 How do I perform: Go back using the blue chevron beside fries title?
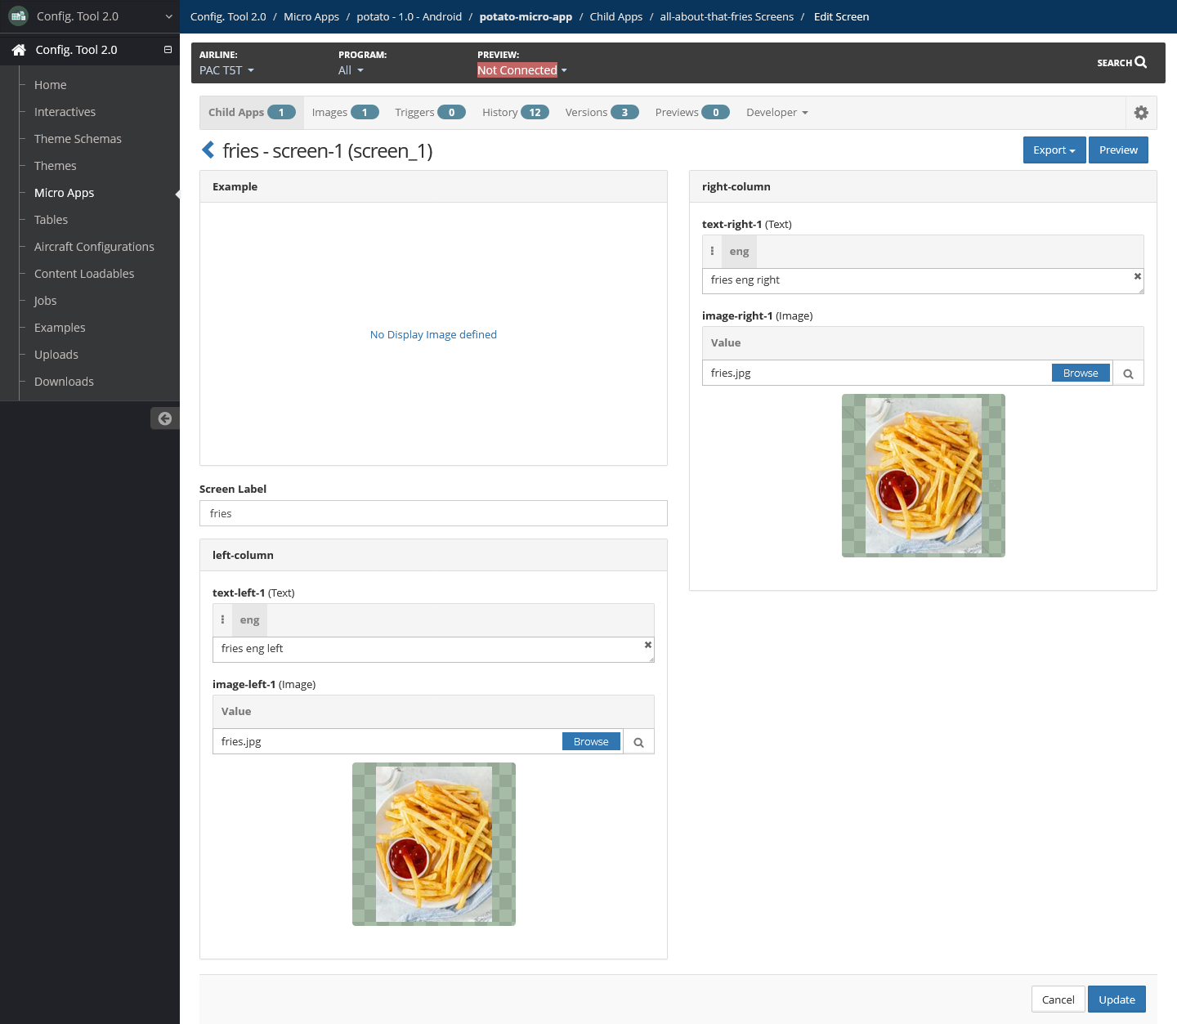[x=208, y=150]
